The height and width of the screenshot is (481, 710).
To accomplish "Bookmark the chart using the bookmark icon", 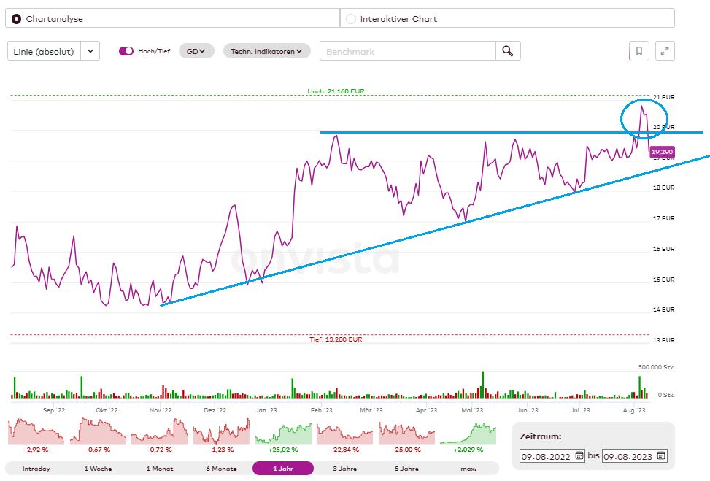I will pyautogui.click(x=638, y=51).
